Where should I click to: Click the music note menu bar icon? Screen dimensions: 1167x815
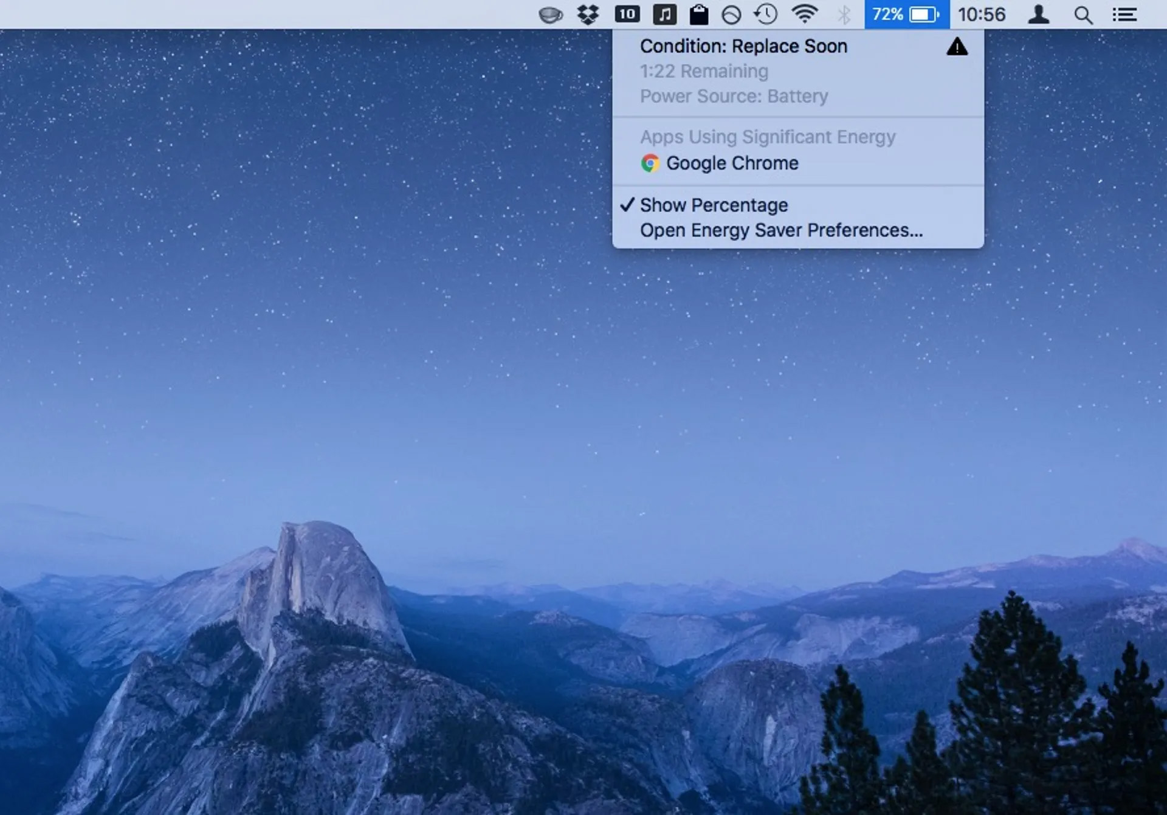(664, 15)
